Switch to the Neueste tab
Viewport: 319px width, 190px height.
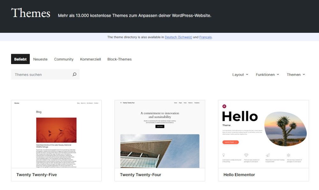(40, 59)
